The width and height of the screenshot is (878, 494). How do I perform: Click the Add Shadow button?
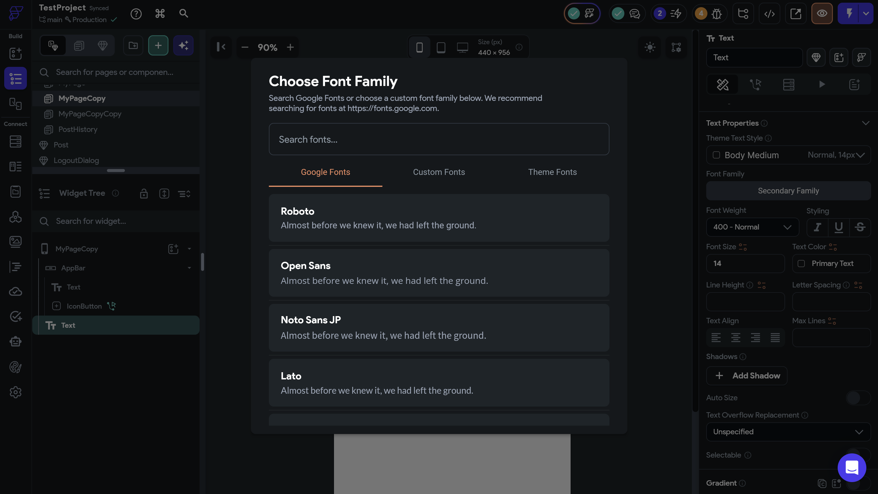click(x=747, y=375)
